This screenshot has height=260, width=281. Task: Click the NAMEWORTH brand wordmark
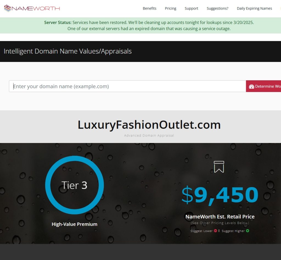(36, 8)
